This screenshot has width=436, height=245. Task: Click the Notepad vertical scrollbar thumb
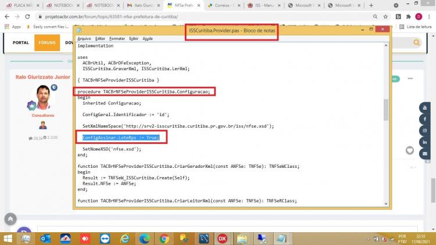click(386, 110)
